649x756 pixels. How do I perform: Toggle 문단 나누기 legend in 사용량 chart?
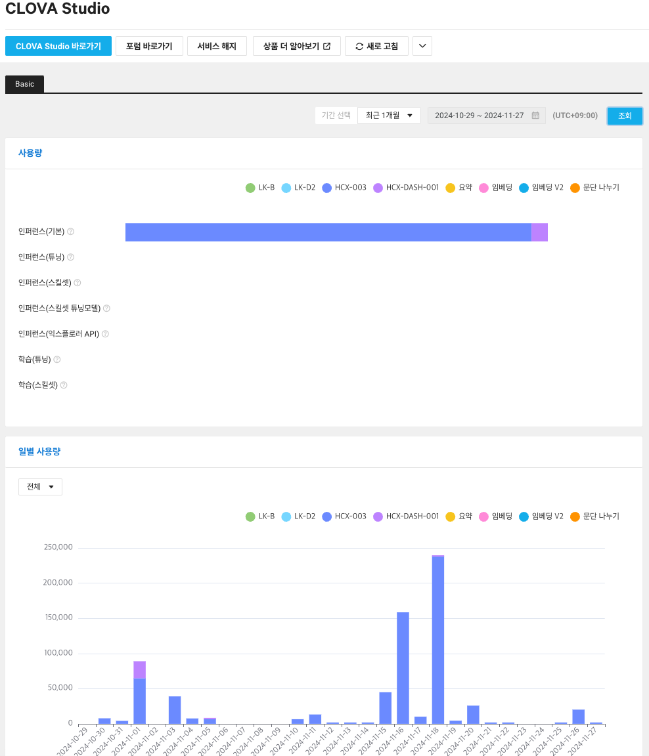point(594,188)
